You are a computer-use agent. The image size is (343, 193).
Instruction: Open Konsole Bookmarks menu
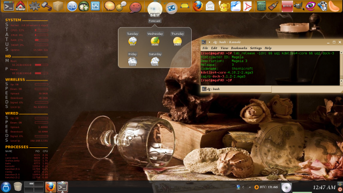pyautogui.click(x=239, y=48)
